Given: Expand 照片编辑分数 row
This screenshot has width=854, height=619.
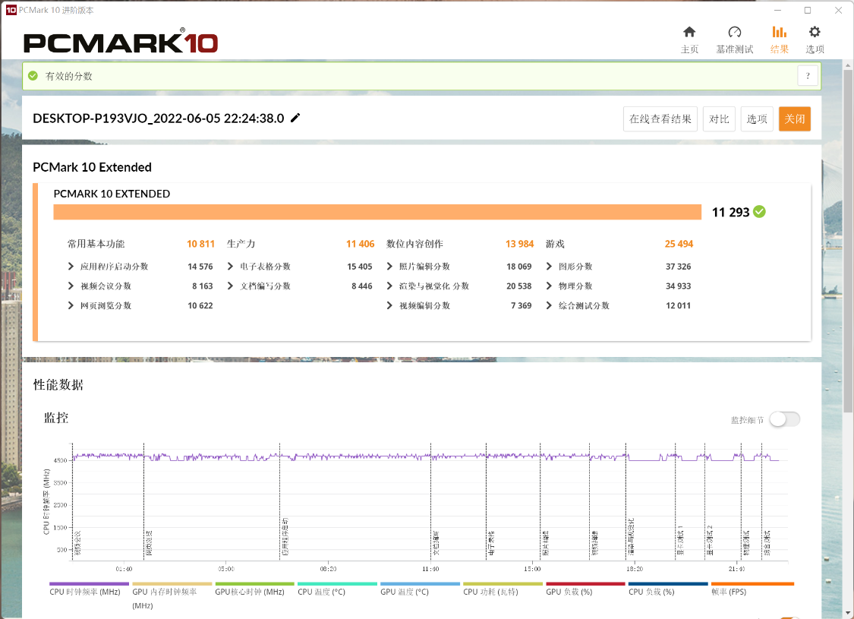Looking at the screenshot, I should point(389,266).
